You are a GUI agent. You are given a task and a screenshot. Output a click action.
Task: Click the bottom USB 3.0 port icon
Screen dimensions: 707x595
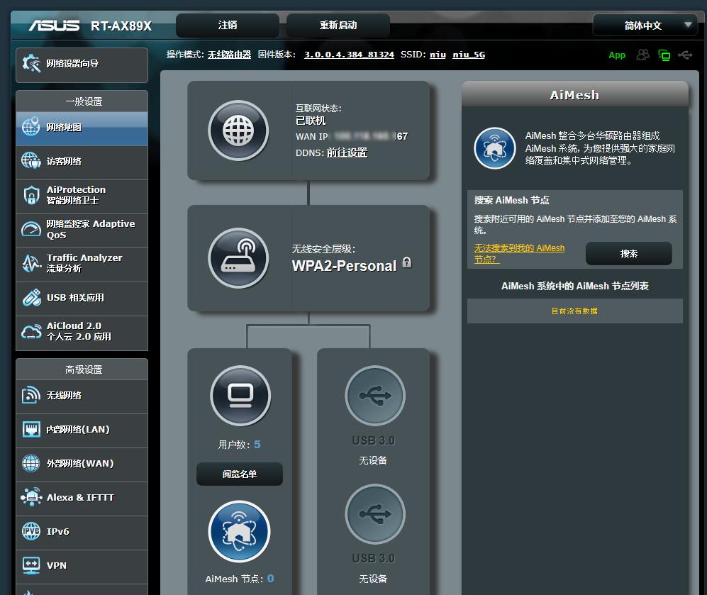coord(374,514)
